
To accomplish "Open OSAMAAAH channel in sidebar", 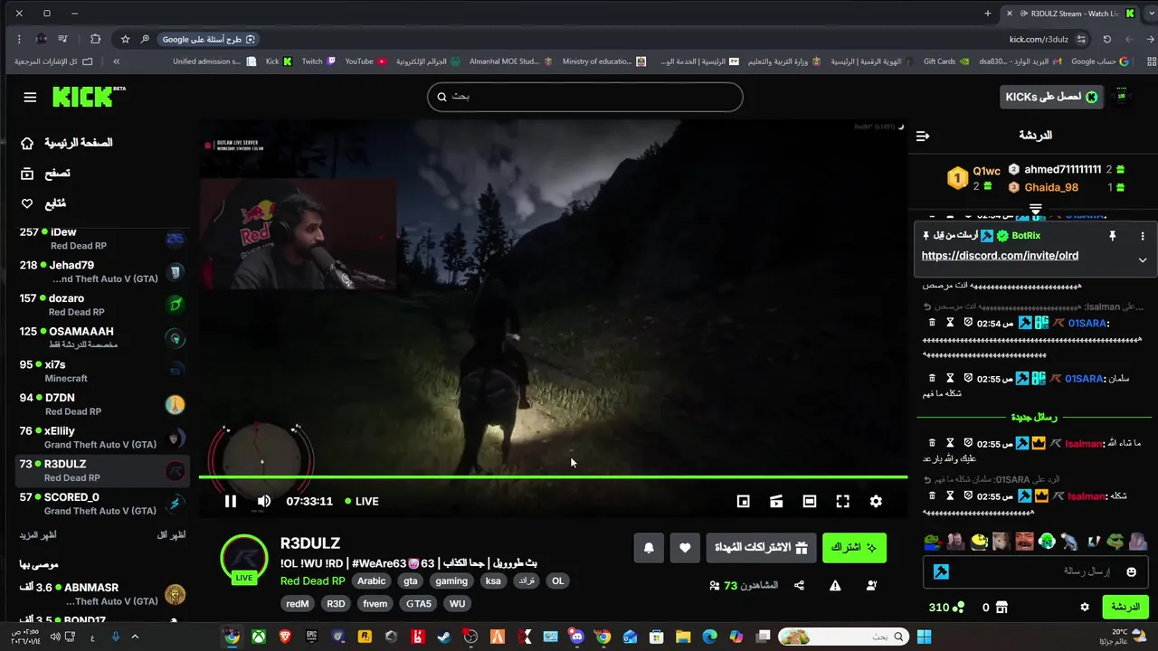I will point(101,338).
